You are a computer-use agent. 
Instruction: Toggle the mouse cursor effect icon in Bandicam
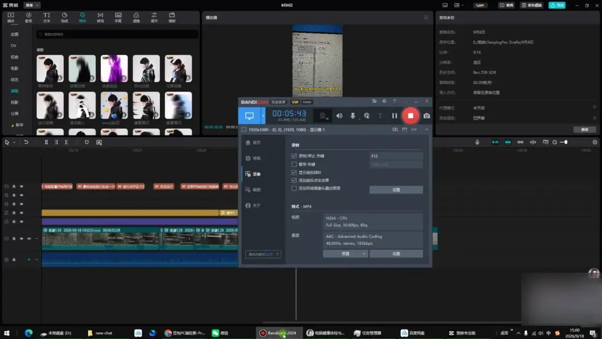[x=367, y=115]
